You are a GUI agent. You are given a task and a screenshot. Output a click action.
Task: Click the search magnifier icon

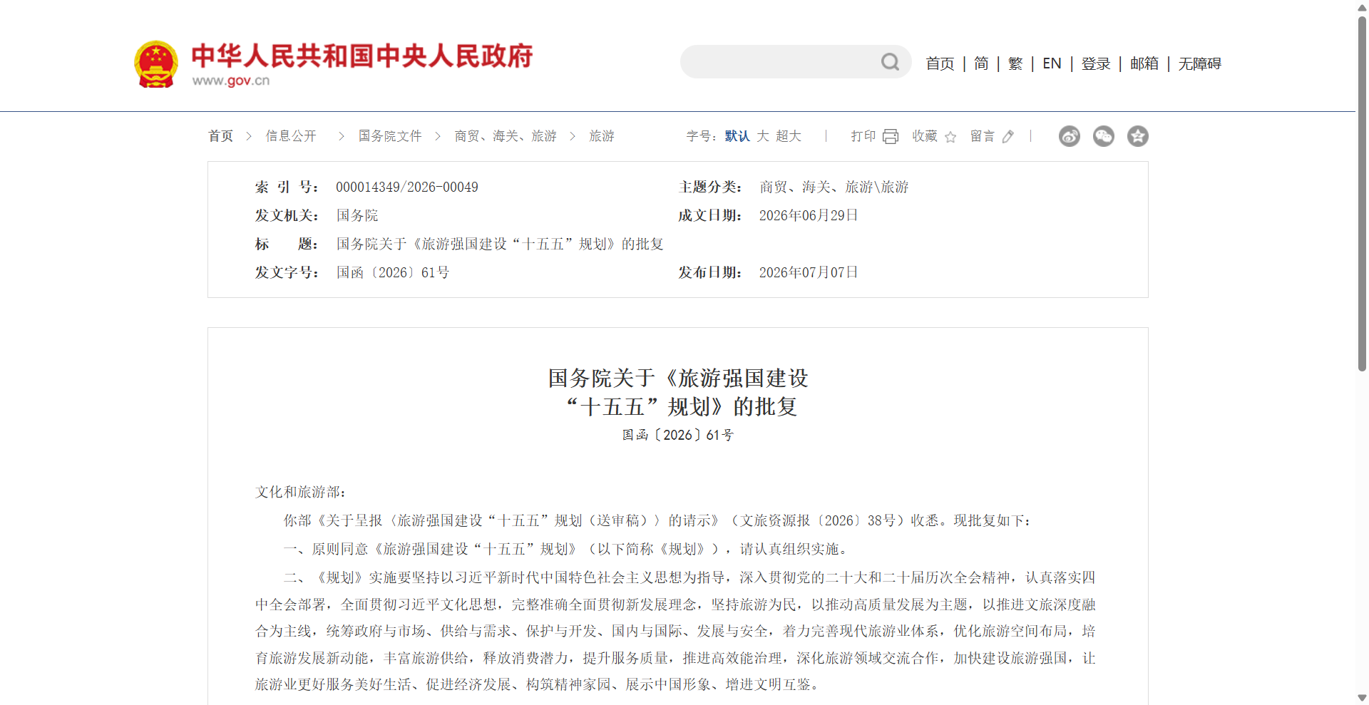click(x=890, y=62)
